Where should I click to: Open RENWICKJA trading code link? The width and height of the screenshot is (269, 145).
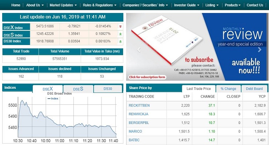138,114
